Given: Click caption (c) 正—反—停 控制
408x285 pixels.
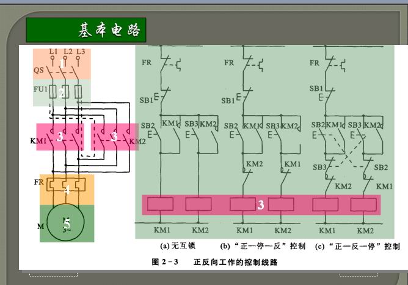Looking at the screenshot, I should click(x=357, y=247).
